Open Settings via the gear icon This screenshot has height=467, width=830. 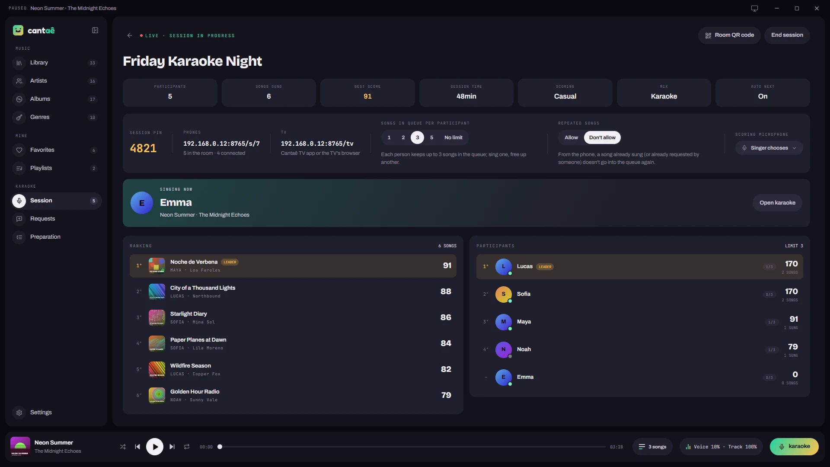pyautogui.click(x=19, y=413)
